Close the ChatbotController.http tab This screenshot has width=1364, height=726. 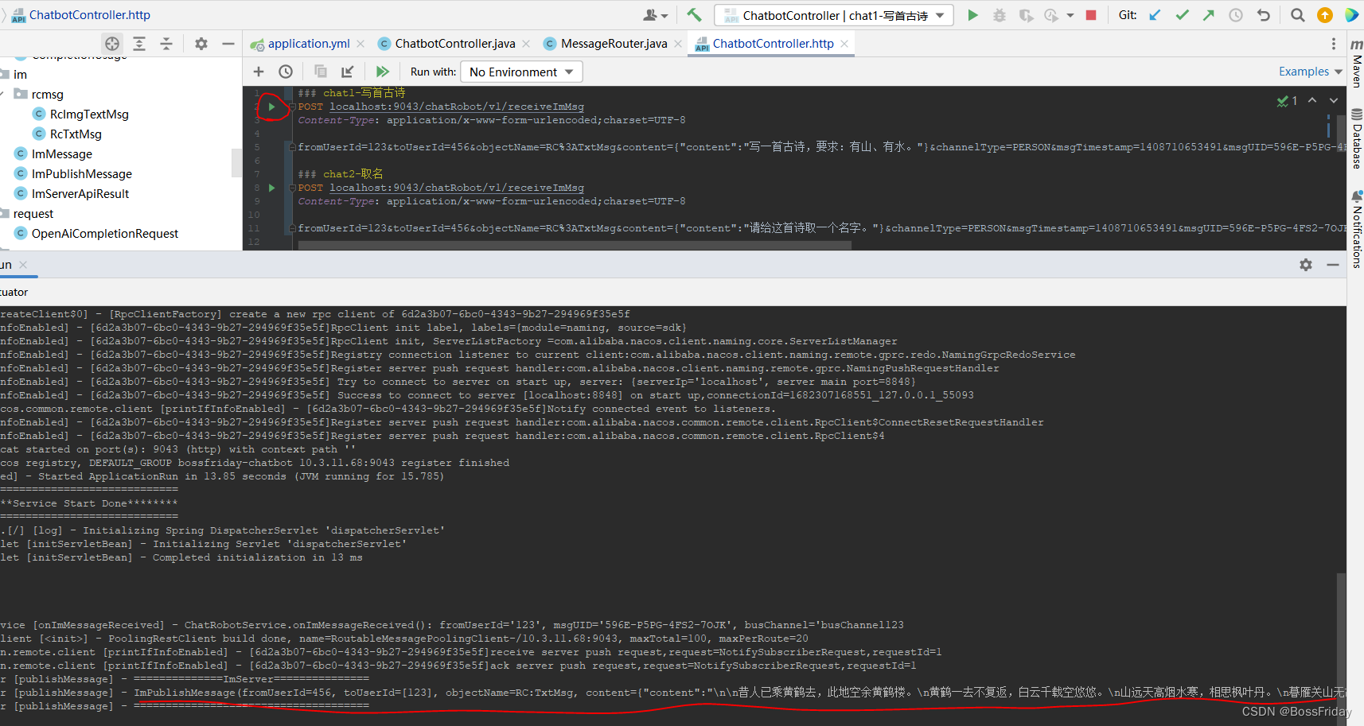click(844, 44)
